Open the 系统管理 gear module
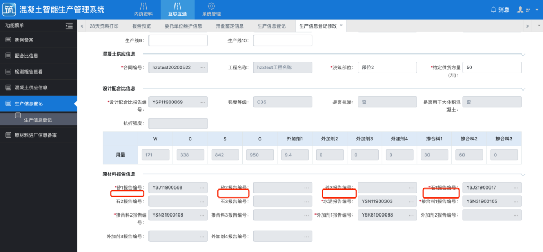Viewport: 543px width, 252px height. coord(211,10)
